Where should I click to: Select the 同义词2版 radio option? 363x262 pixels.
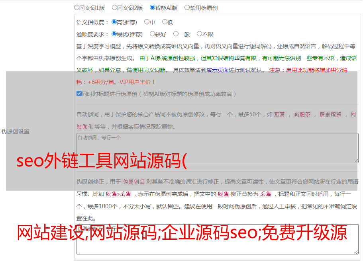pyautogui.click(x=114, y=8)
